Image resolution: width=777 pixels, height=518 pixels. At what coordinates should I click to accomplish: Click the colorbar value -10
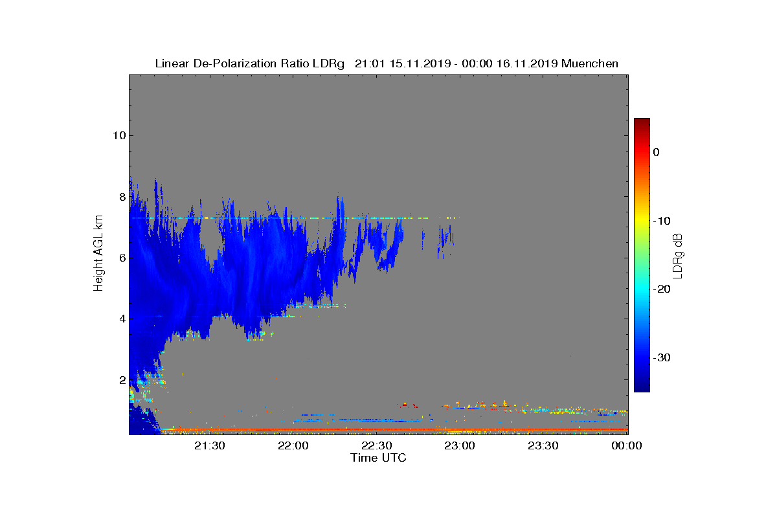(662, 221)
